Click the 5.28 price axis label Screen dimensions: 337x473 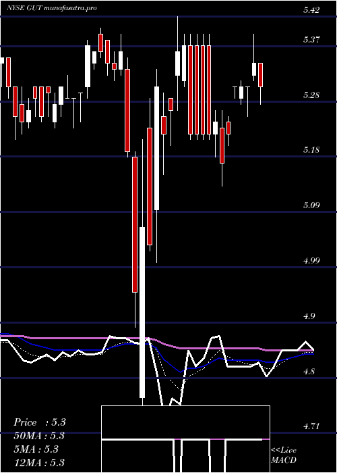(x=311, y=95)
